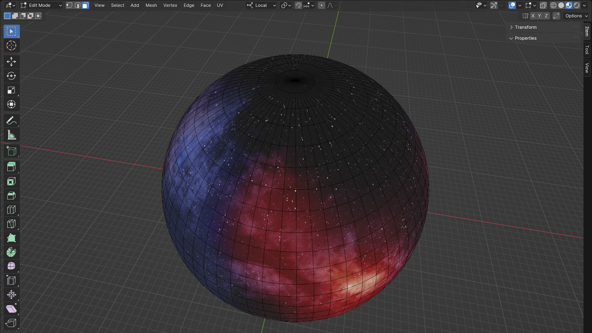Set selection mode to new selection

[7, 16]
